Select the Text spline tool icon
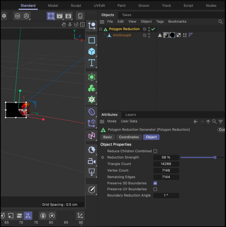The width and height of the screenshot is (226, 227). 92,63
